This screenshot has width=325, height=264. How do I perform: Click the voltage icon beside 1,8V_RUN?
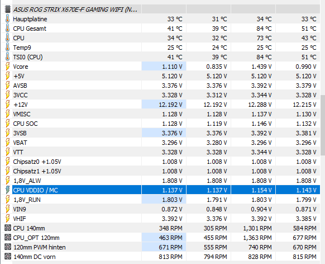tap(8, 200)
